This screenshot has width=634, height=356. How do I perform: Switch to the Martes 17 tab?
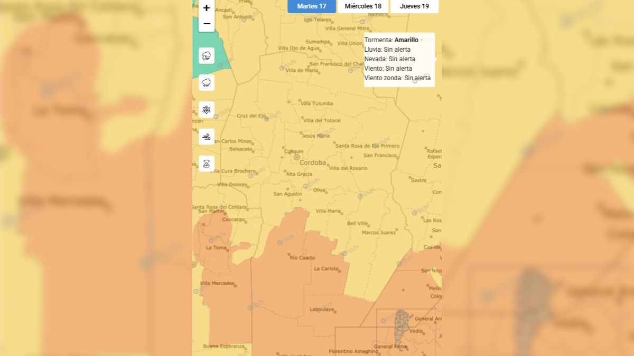(312, 6)
